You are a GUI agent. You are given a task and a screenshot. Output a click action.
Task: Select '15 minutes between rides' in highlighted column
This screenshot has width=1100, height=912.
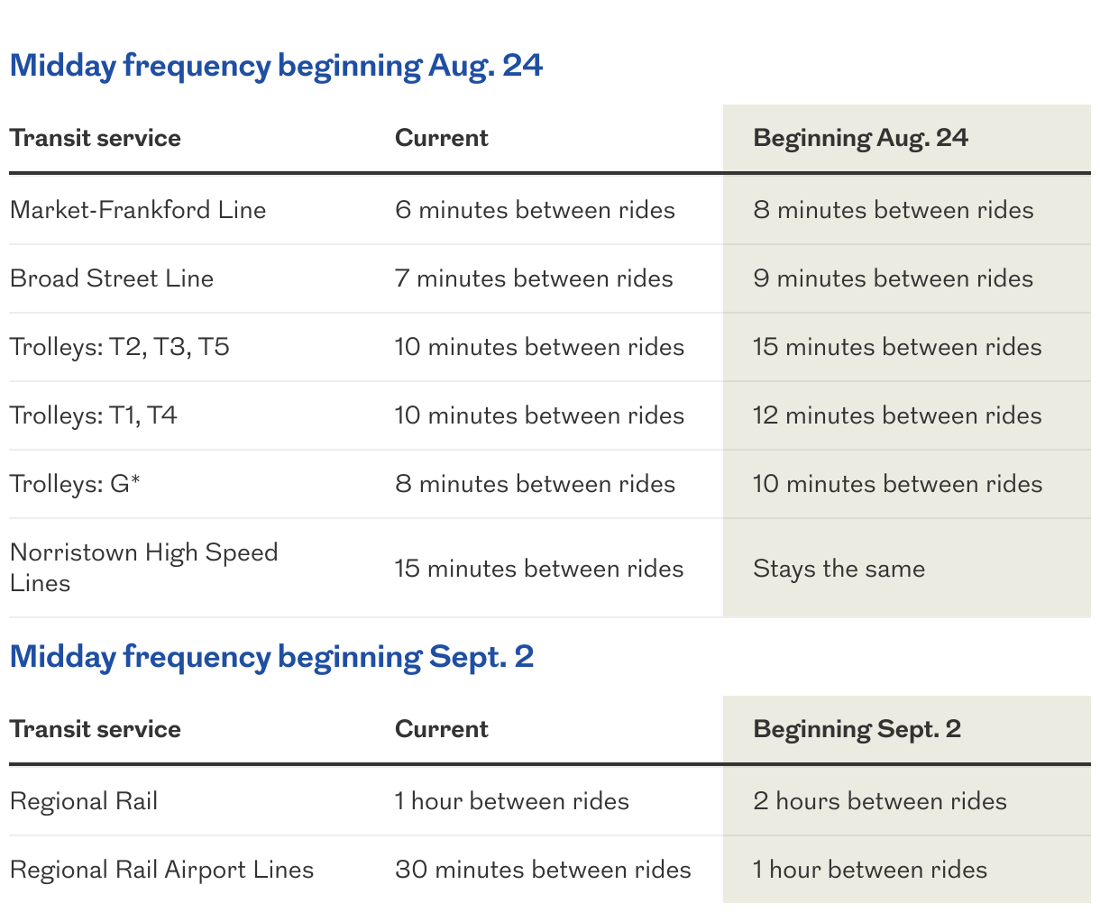pyautogui.click(x=897, y=347)
